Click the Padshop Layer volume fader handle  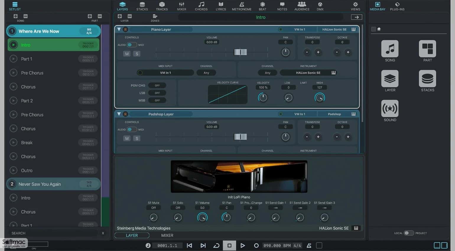point(240,137)
